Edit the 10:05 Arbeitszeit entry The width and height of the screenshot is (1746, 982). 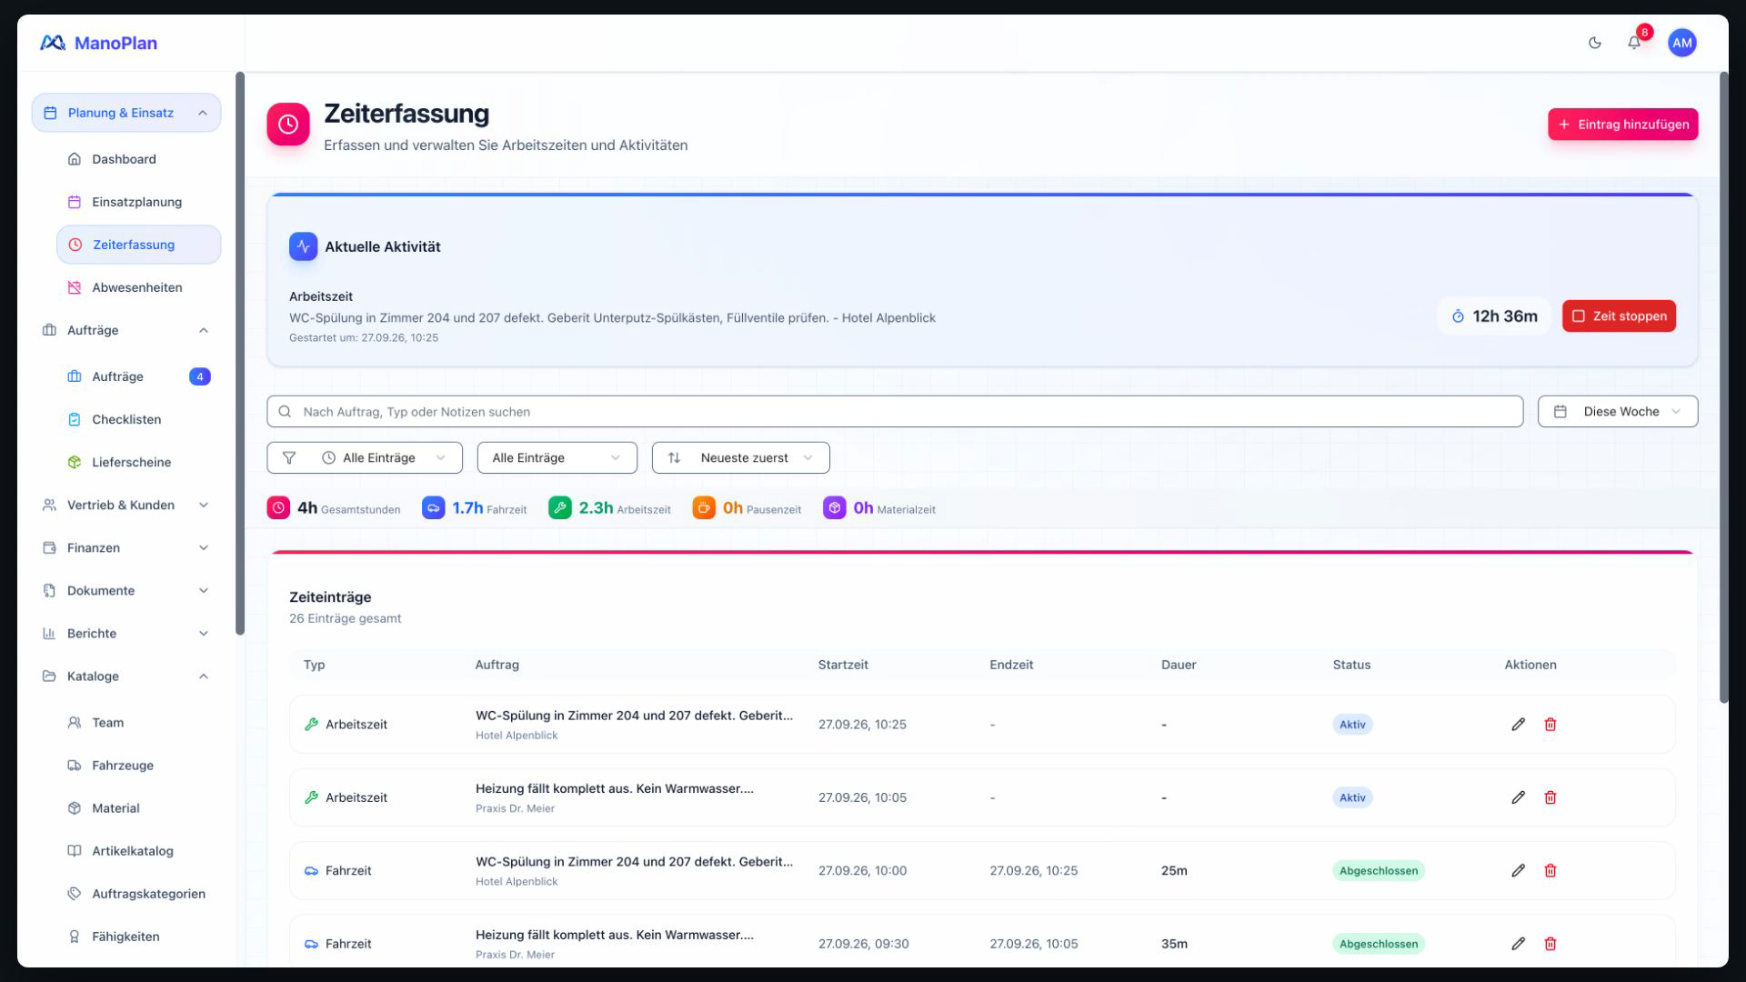point(1518,797)
